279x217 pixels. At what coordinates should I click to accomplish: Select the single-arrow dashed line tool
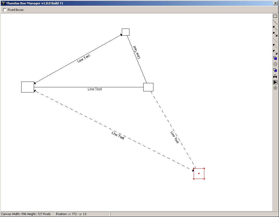point(275,46)
